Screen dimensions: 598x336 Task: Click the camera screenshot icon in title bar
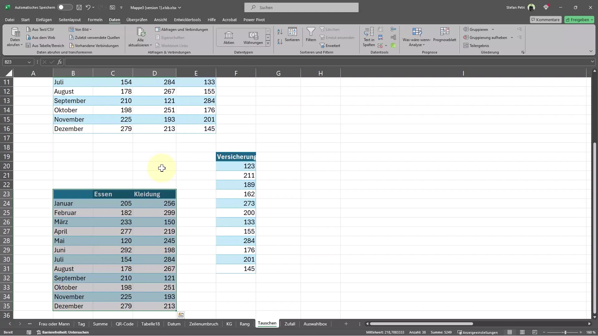point(112,7)
